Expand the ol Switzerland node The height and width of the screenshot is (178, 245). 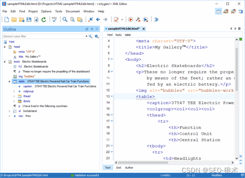click(9, 111)
